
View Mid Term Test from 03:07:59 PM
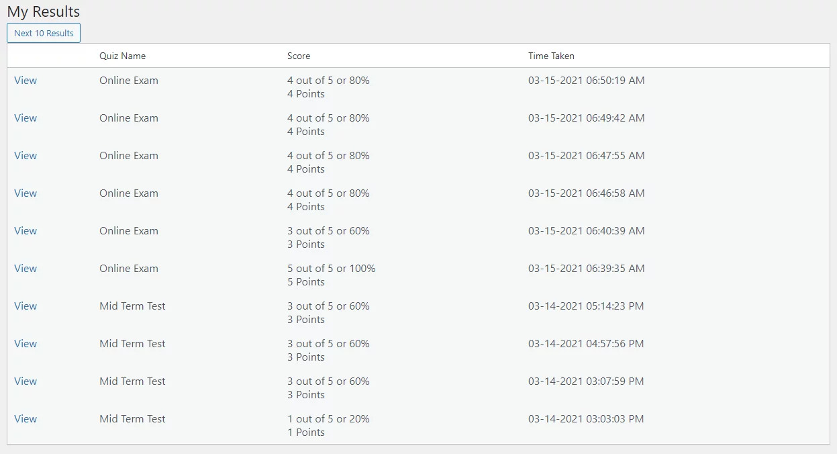(x=26, y=381)
